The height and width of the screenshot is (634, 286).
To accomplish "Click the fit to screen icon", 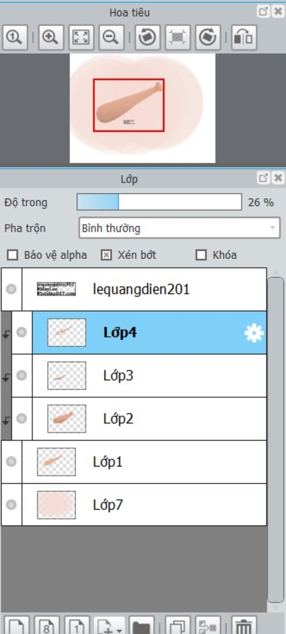I will 81,37.
